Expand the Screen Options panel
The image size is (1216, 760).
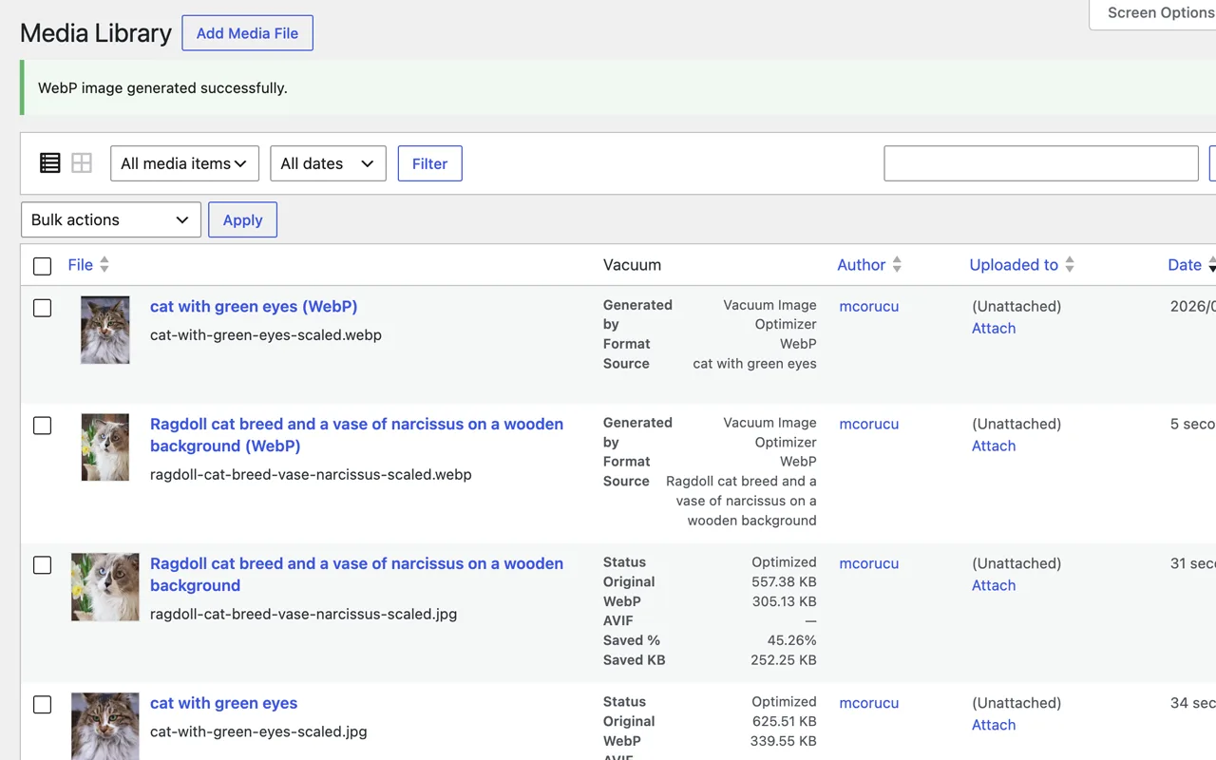(x=1152, y=13)
